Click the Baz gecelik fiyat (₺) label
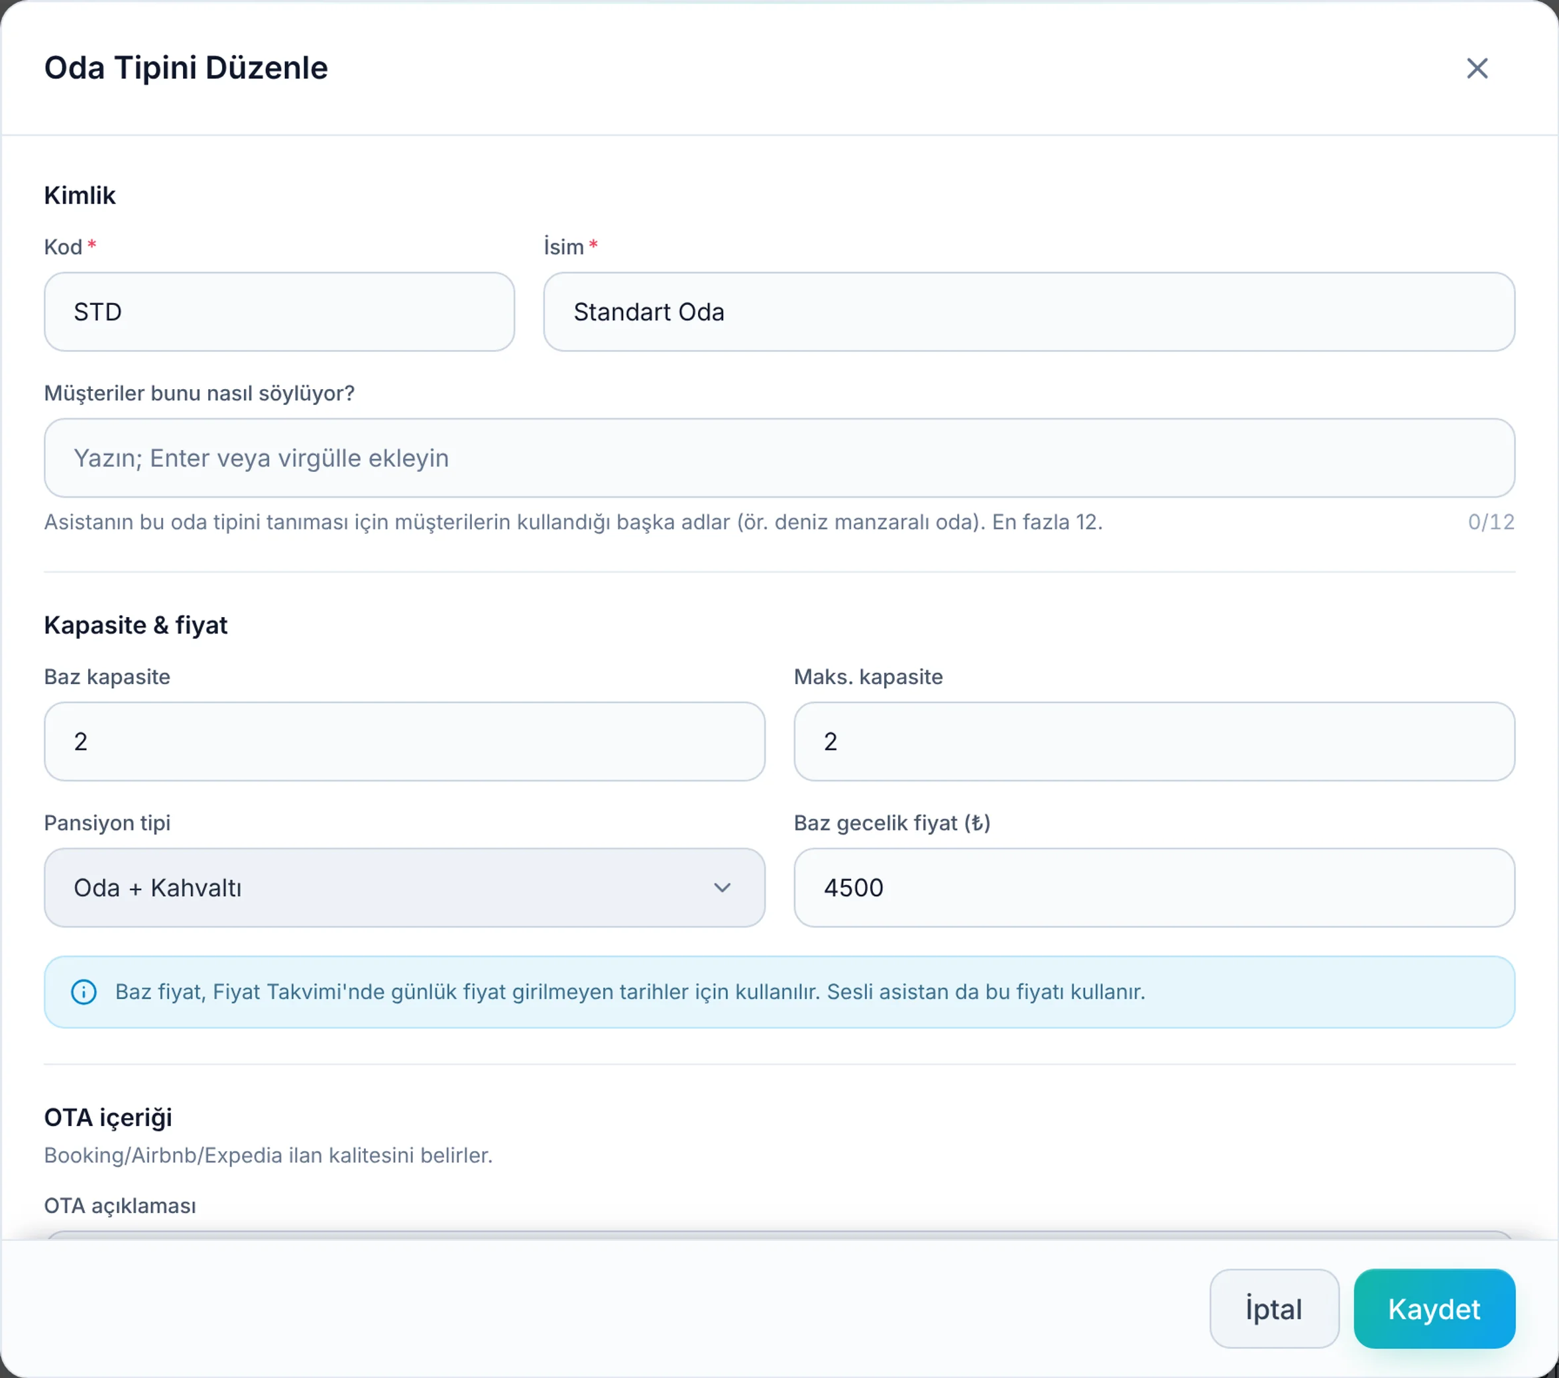The width and height of the screenshot is (1559, 1378). click(x=892, y=823)
